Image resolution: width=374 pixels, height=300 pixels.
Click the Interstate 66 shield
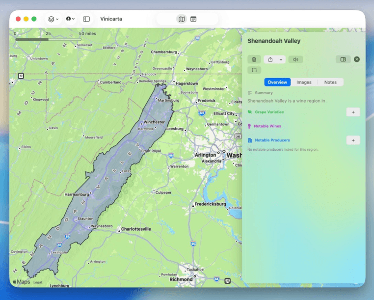pyautogui.click(x=171, y=156)
